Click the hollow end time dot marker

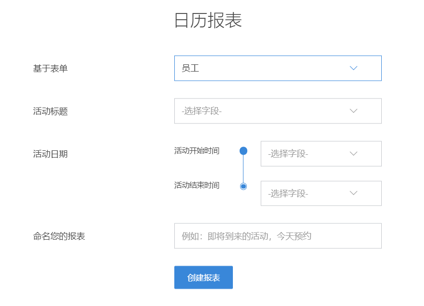(x=243, y=186)
